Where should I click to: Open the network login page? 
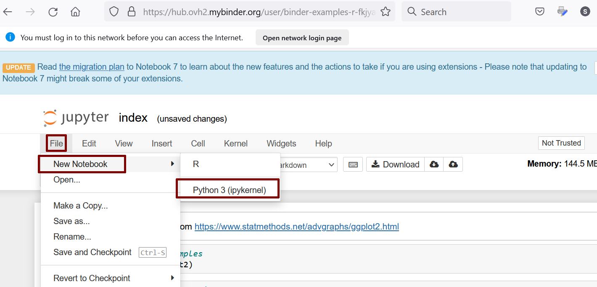click(x=302, y=38)
